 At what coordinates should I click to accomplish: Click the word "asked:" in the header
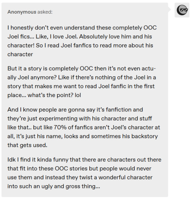45,12
